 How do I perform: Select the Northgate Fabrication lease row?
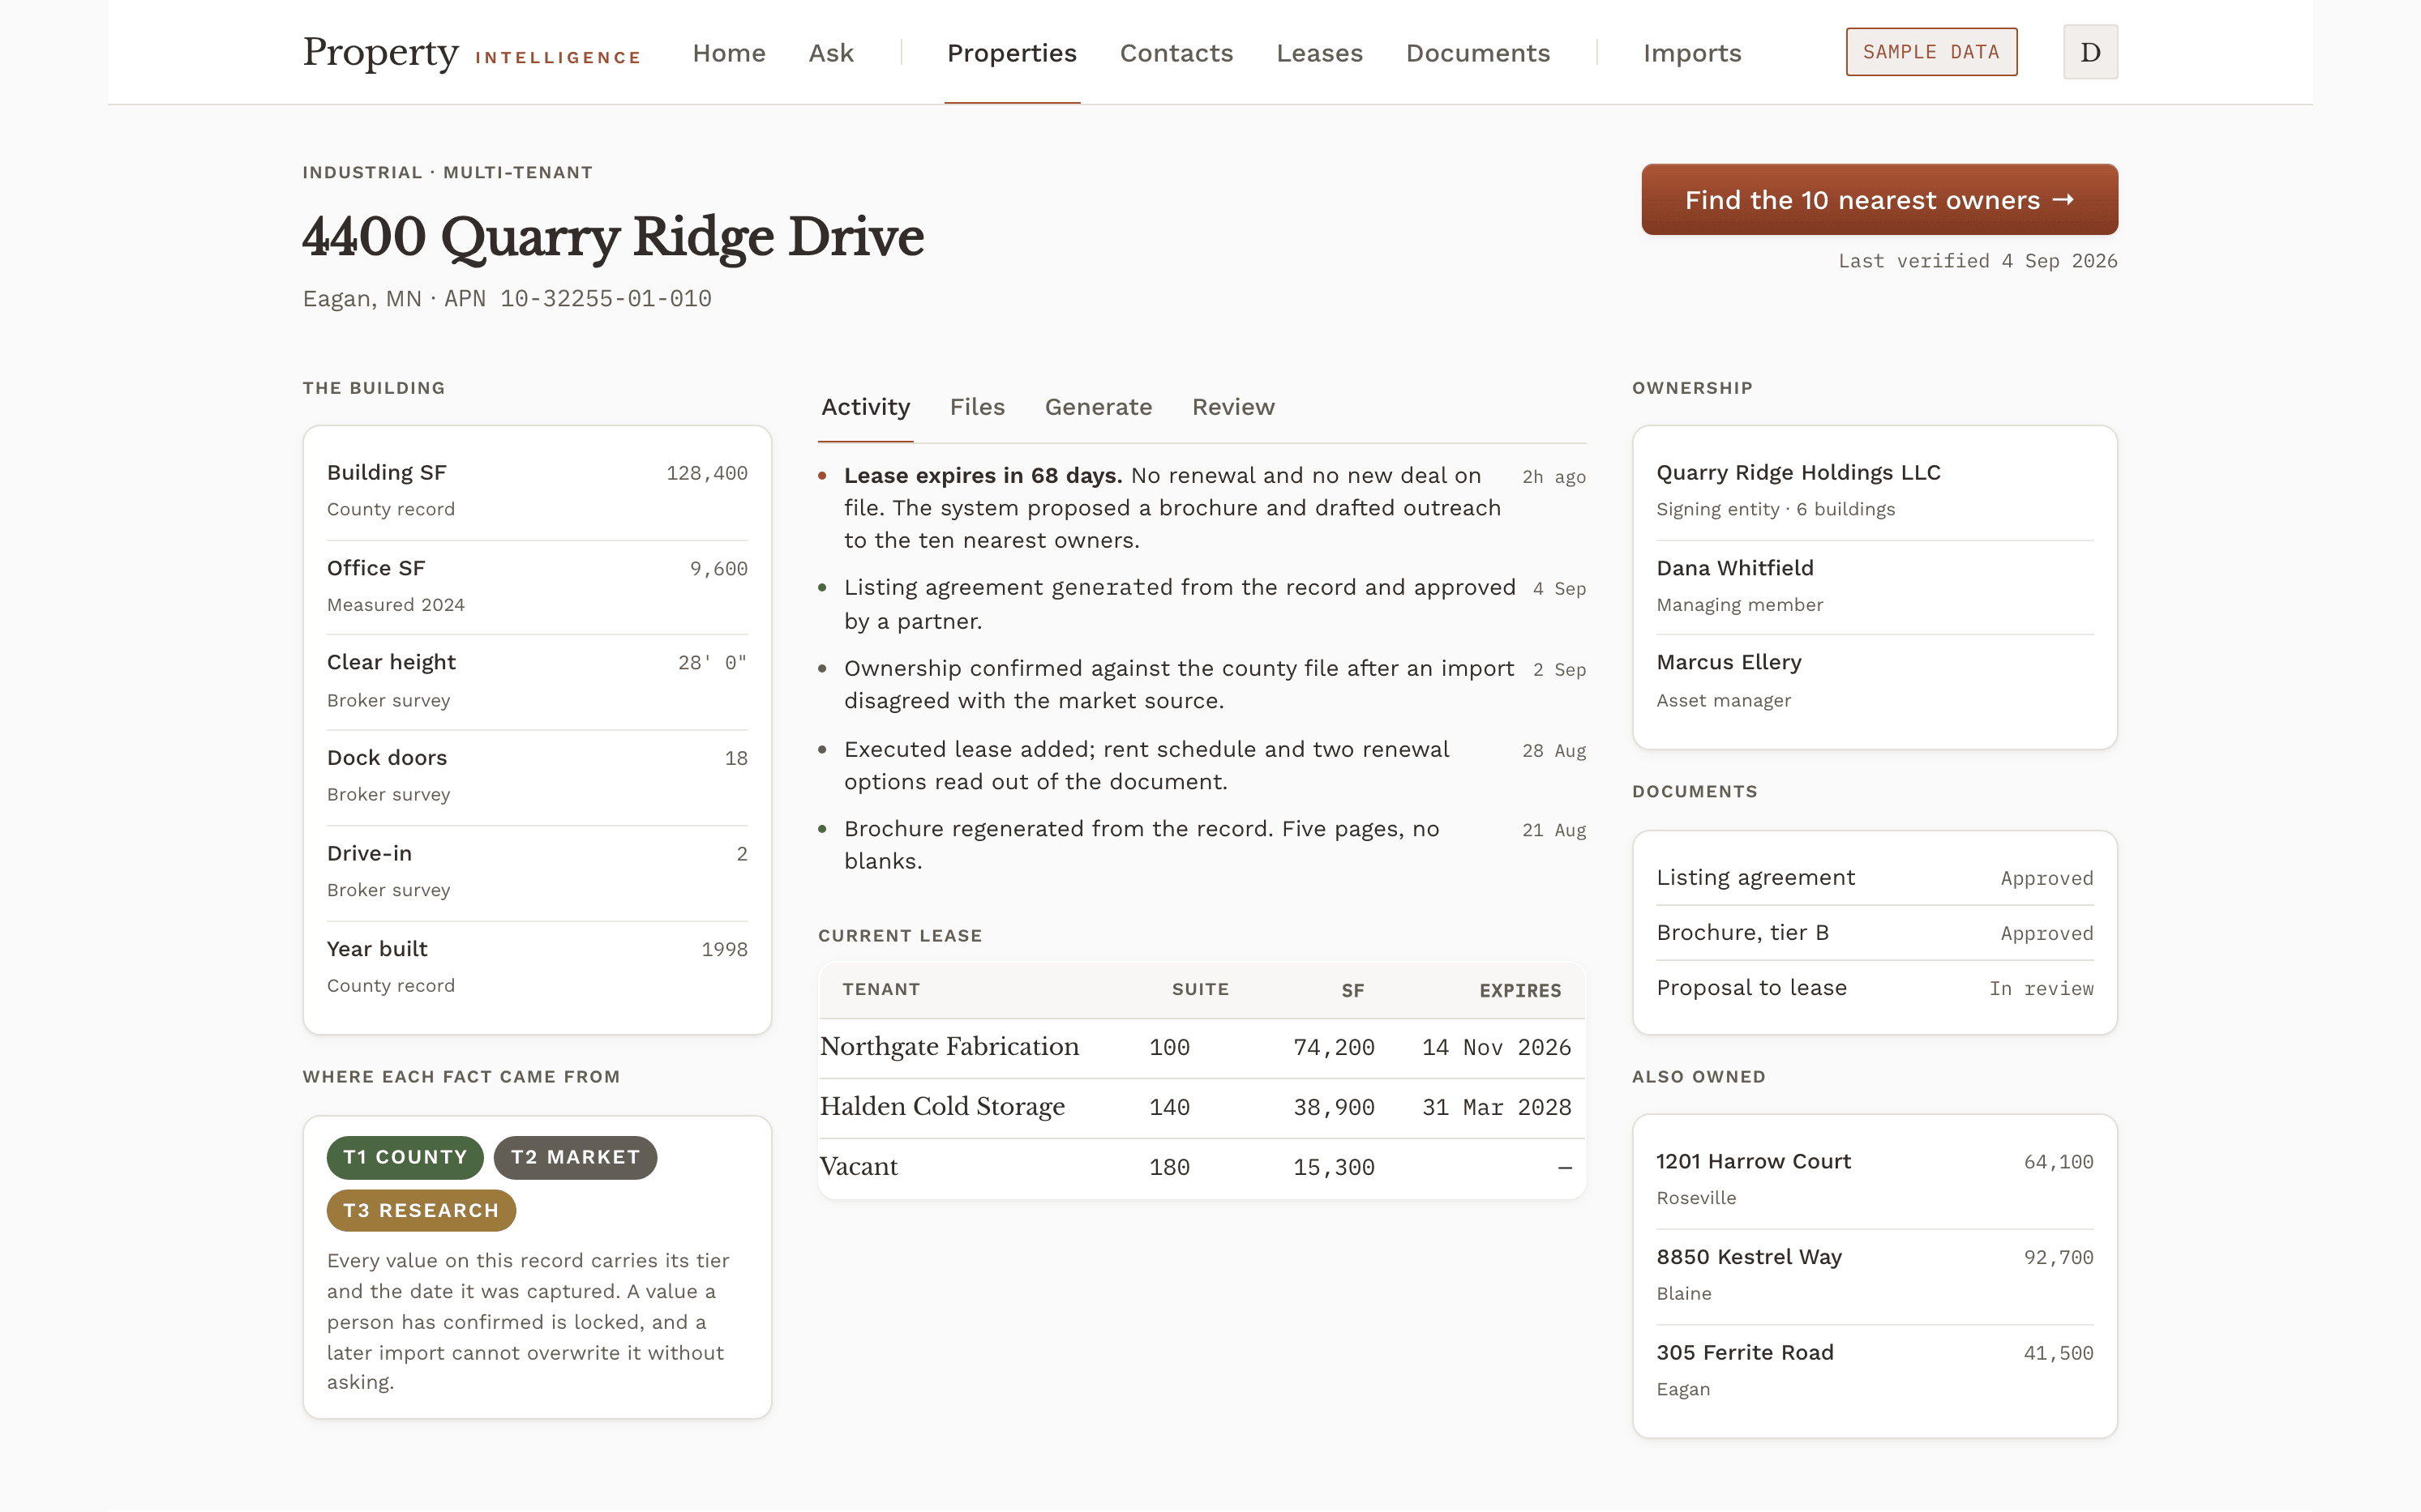[x=1202, y=1047]
